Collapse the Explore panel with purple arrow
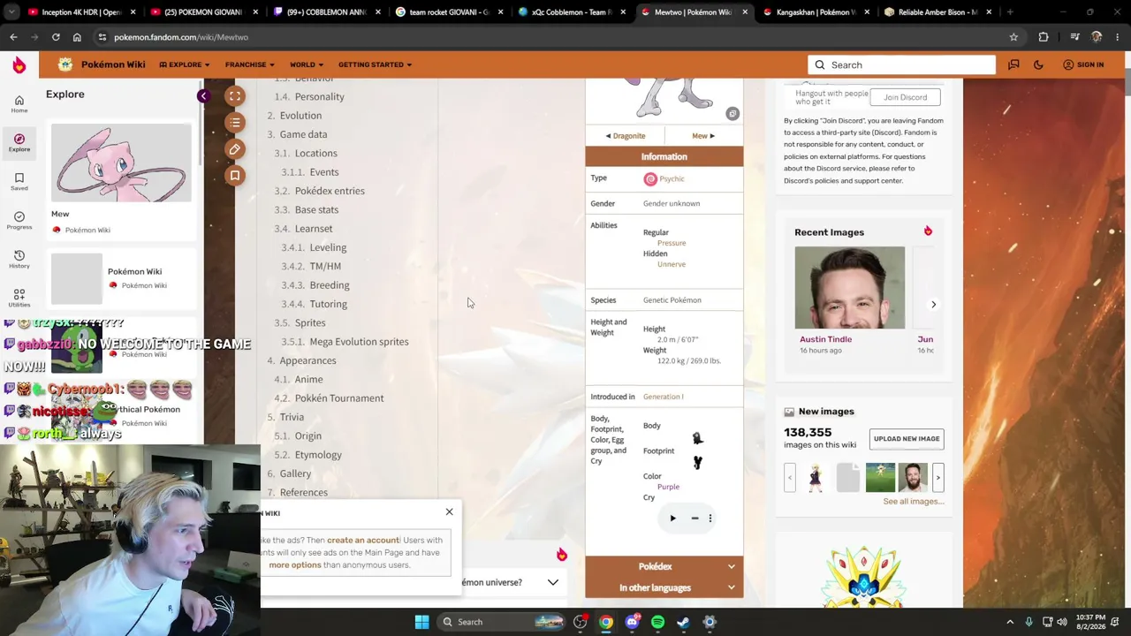 point(203,95)
